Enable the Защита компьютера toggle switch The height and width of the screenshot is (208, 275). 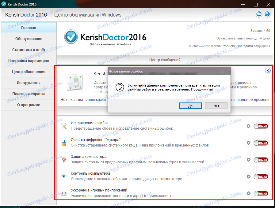pos(260,159)
